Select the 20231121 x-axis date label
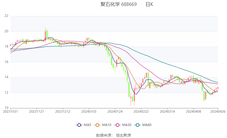227x138 pixels. coord(36,111)
